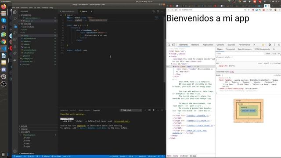Expand TIMELINE section in sidebar

pos(24,129)
